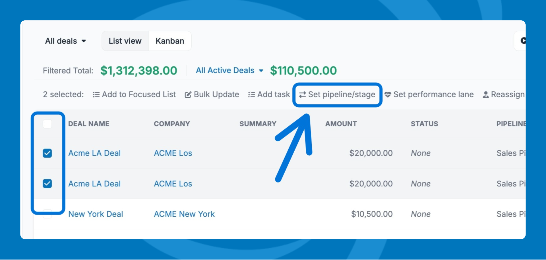Click the Add task checklist icon
546x260 pixels.
251,95
